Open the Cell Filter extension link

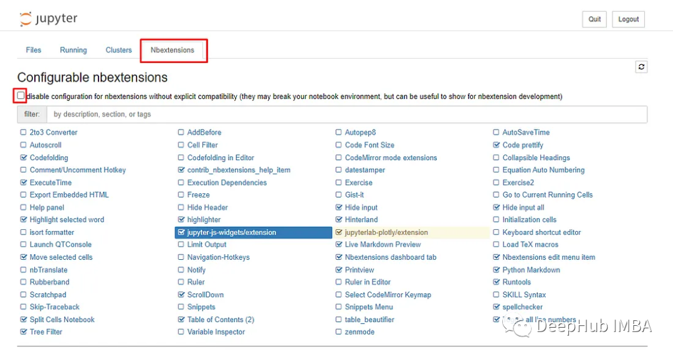203,145
